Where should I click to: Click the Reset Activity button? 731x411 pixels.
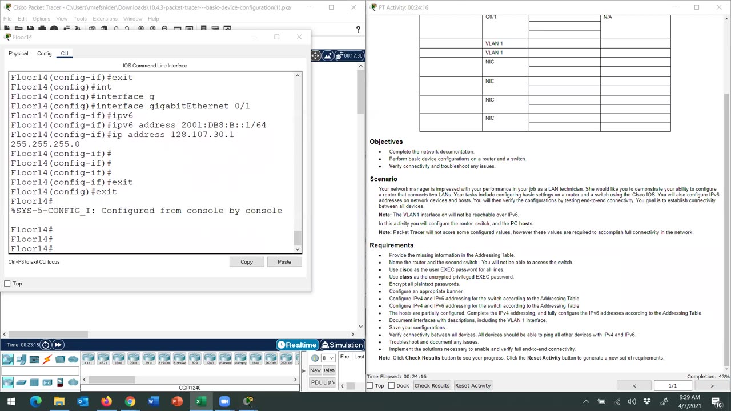pyautogui.click(x=473, y=386)
